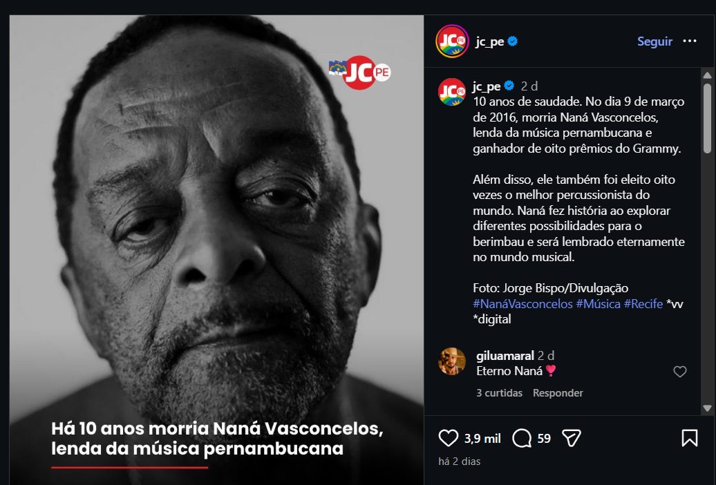Save the post with the bookmark icon
Screen dimensions: 716x485
(689, 438)
